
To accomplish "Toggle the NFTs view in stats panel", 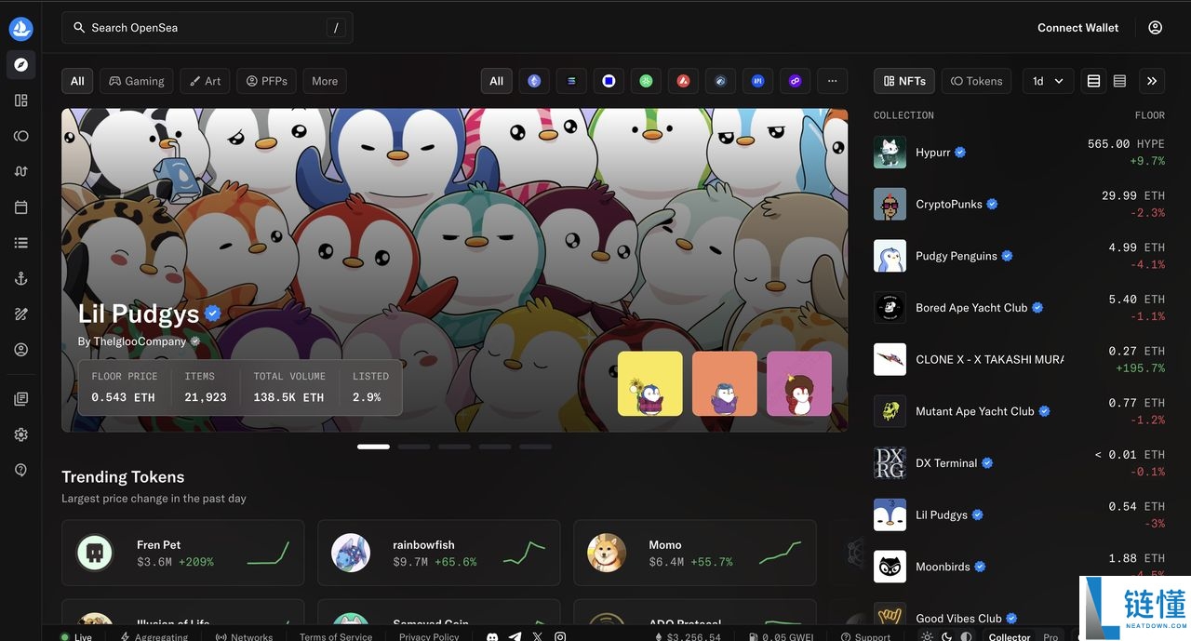I will [904, 81].
